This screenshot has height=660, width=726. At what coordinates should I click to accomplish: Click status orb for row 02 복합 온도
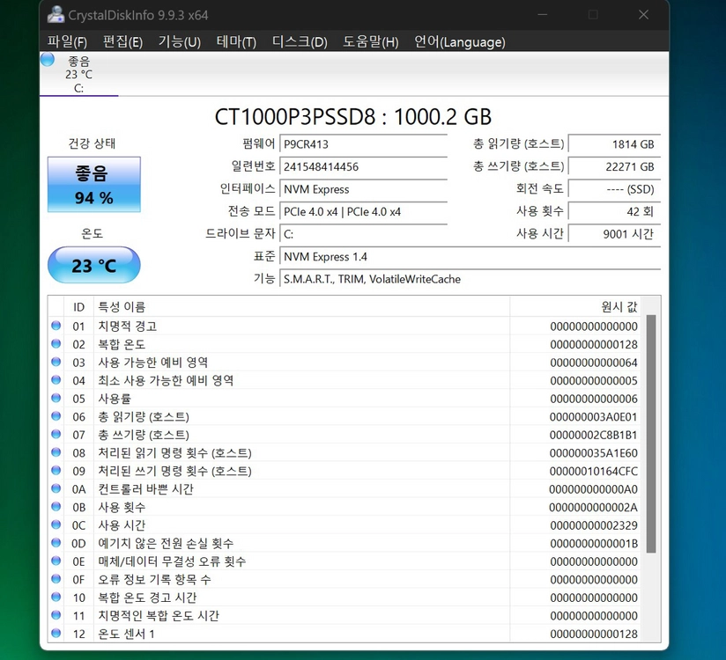point(56,344)
